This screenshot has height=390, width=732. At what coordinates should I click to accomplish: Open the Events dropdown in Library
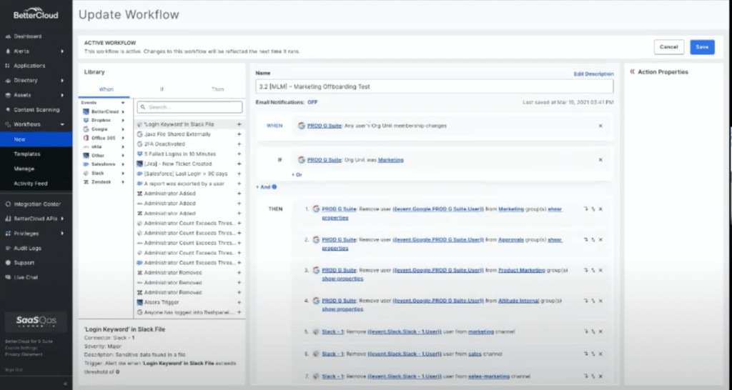click(x=123, y=103)
